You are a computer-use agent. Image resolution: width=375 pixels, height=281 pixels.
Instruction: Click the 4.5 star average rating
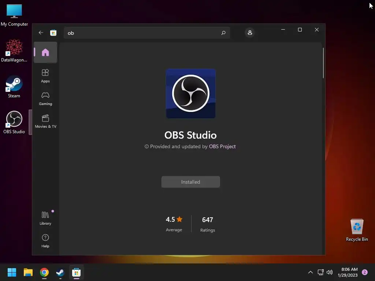174,224
